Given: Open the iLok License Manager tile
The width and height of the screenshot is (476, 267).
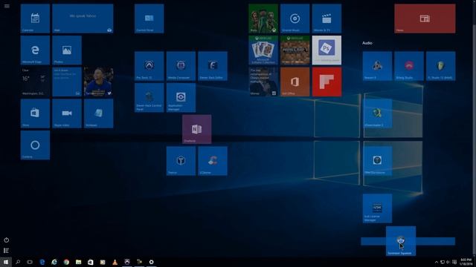Looking at the screenshot, I should [377, 208].
